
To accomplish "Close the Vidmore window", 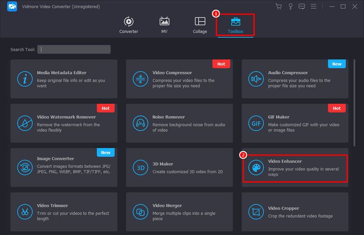I will point(355,6).
